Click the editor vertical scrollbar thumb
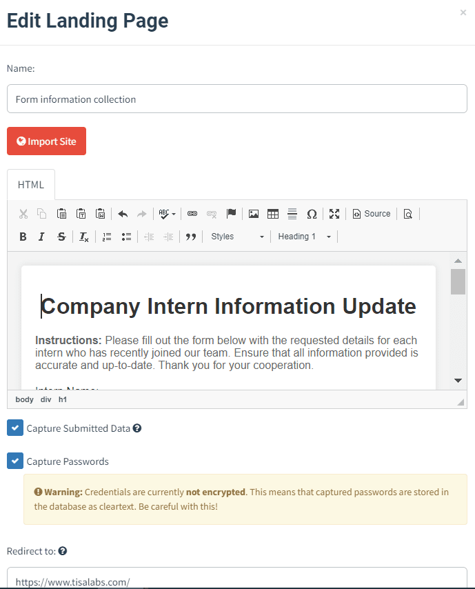The image size is (475, 589). coord(458,281)
